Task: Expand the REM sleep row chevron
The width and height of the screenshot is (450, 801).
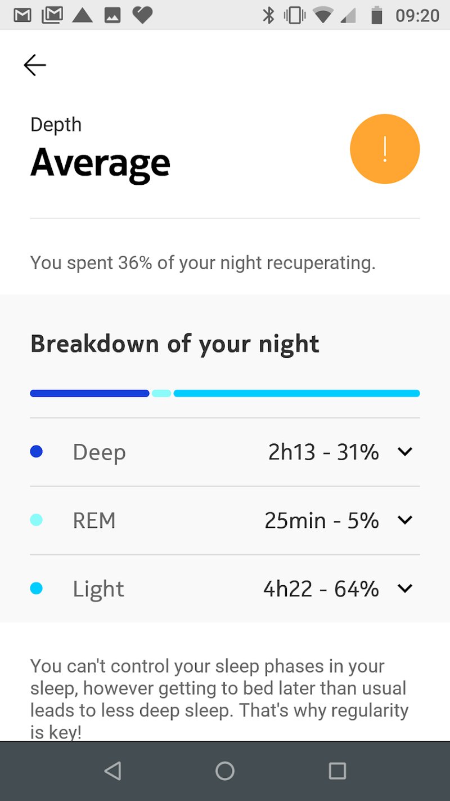Action: pos(405,520)
